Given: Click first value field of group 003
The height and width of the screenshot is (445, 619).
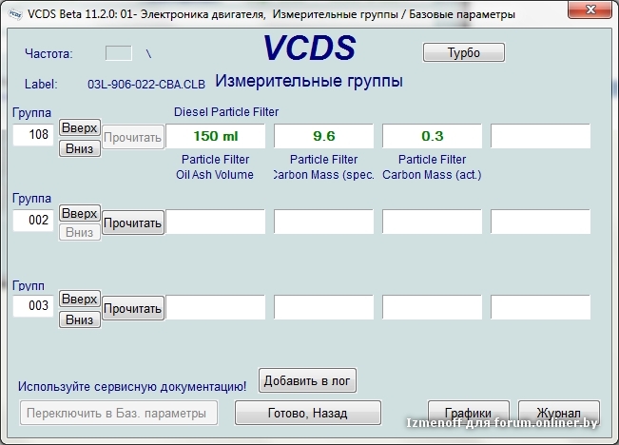Looking at the screenshot, I should click(x=216, y=307).
